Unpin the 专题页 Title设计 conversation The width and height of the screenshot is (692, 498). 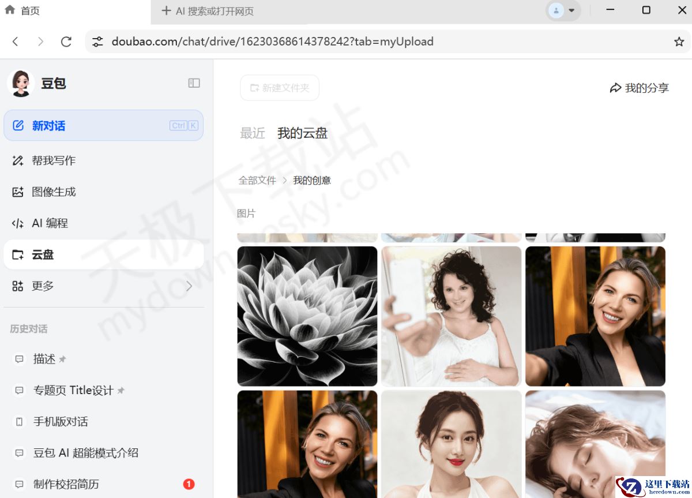coord(120,390)
